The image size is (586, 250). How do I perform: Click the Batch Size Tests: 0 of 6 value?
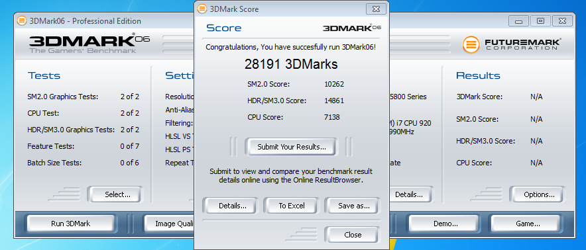pyautogui.click(x=130, y=163)
